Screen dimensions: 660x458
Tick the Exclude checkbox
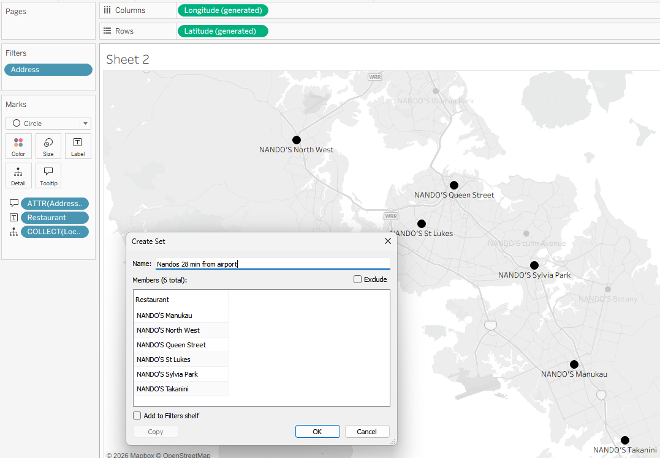tap(357, 279)
